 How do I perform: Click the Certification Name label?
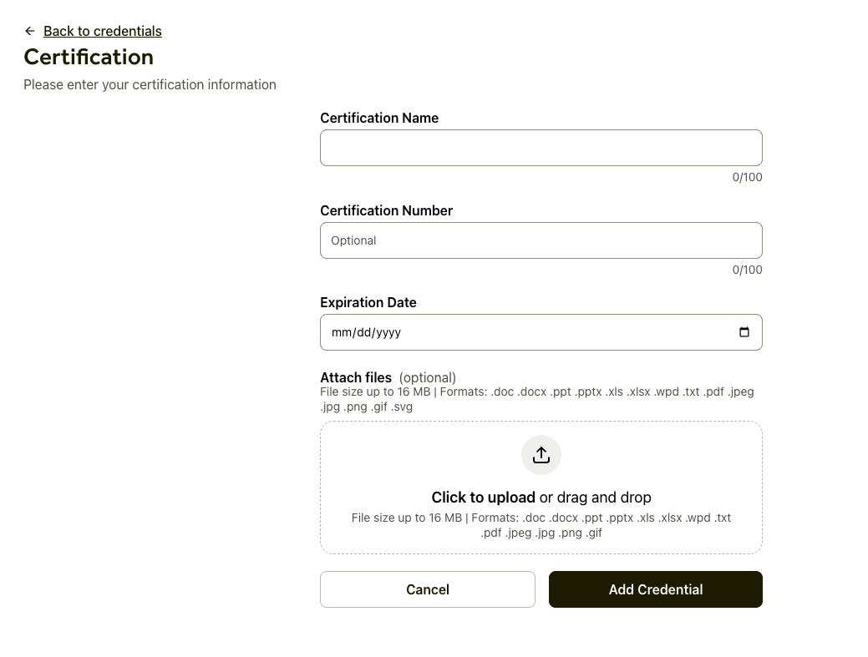coord(379,119)
